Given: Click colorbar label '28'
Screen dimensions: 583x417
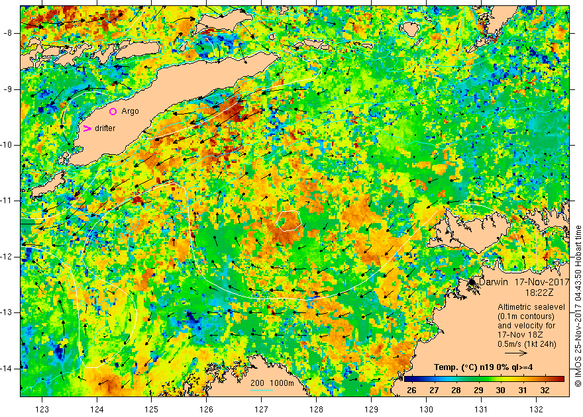Looking at the screenshot, I should [456, 391].
